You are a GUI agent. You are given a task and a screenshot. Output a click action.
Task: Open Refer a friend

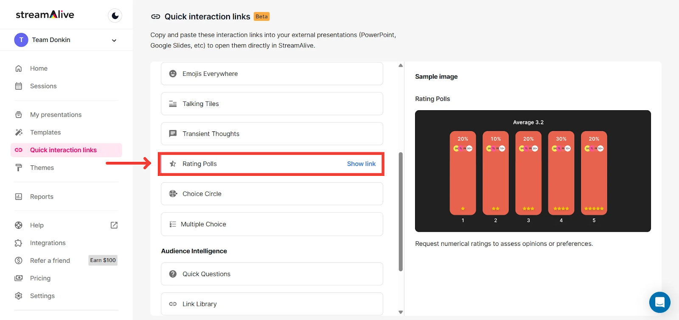click(50, 261)
